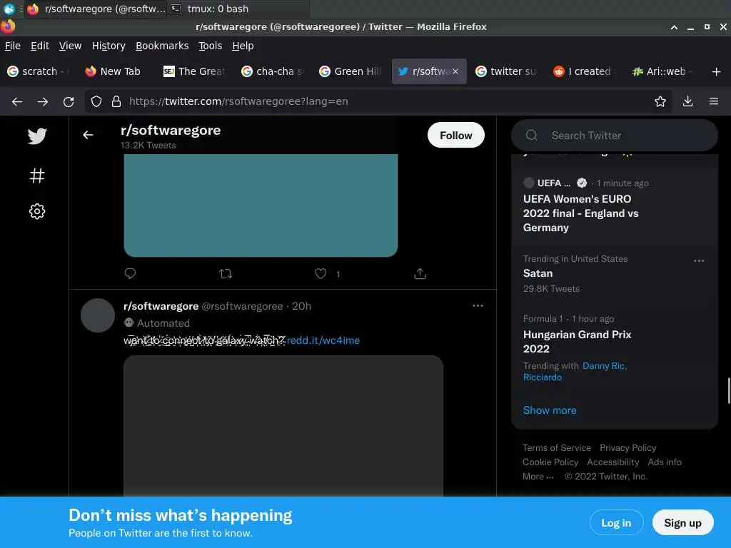Open the Twitter bird home icon

pos(37,136)
